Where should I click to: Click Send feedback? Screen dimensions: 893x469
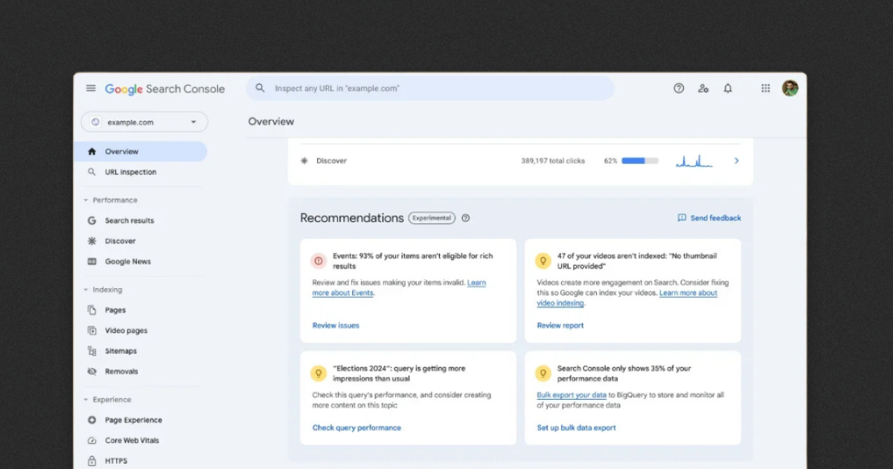pos(709,218)
